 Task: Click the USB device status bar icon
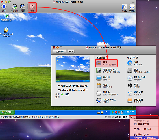tap(109, 117)
